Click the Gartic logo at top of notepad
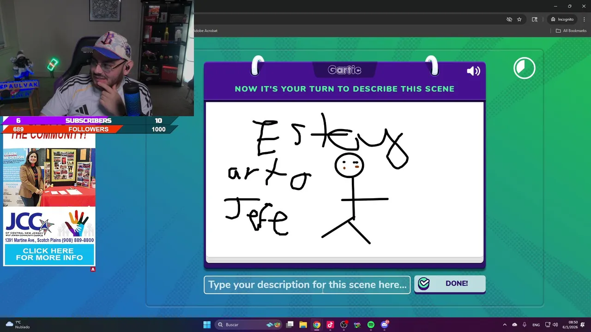Image resolution: width=591 pixels, height=332 pixels. coord(344,70)
